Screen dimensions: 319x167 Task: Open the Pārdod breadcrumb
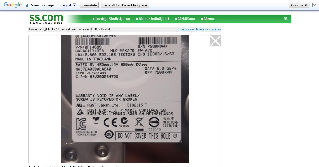pyautogui.click(x=105, y=29)
